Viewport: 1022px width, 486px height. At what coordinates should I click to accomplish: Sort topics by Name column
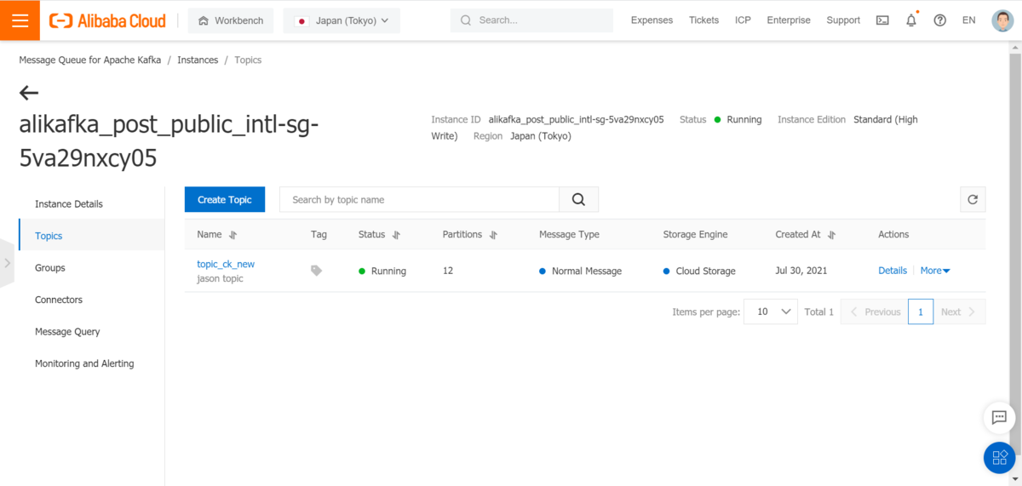click(233, 235)
